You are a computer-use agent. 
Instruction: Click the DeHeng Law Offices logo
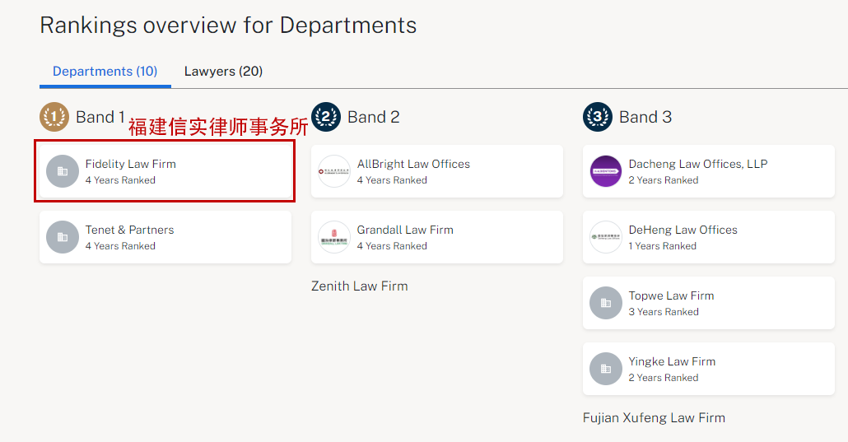point(606,237)
